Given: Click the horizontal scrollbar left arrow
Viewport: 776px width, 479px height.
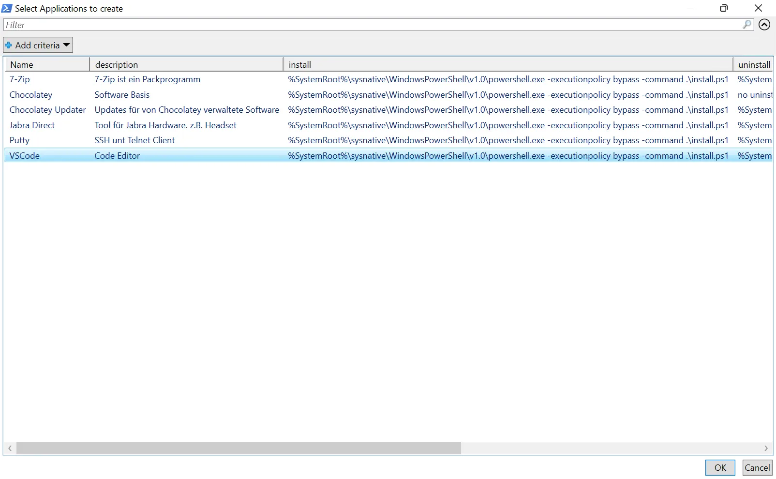Looking at the screenshot, I should tap(10, 449).
